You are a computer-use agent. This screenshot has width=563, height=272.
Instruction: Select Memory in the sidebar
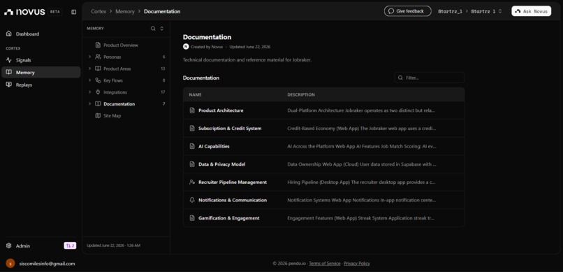coord(41,72)
